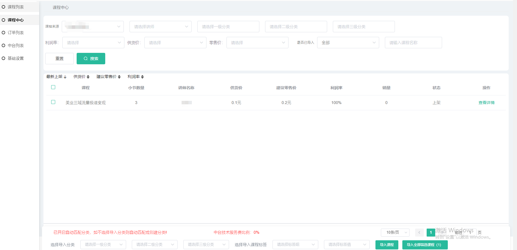Viewport: 517px width, 250px height.
Task: Navigate to 中台列表 in the sidebar
Action: point(16,45)
